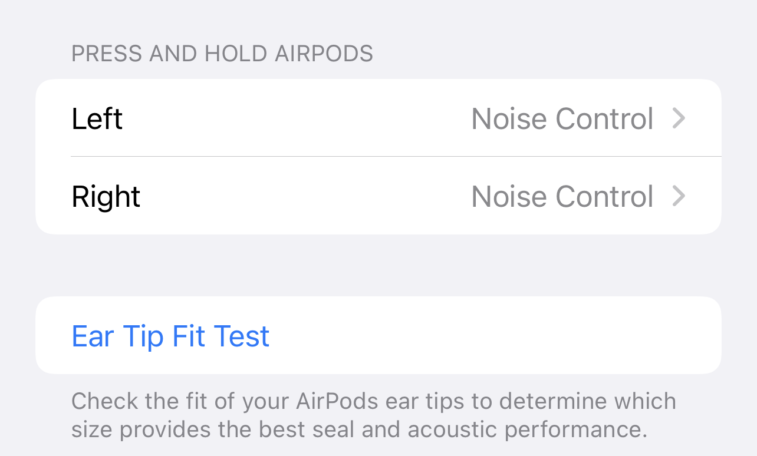The width and height of the screenshot is (757, 456).
Task: Tap the chevron in the Left row
Action: coord(679,118)
